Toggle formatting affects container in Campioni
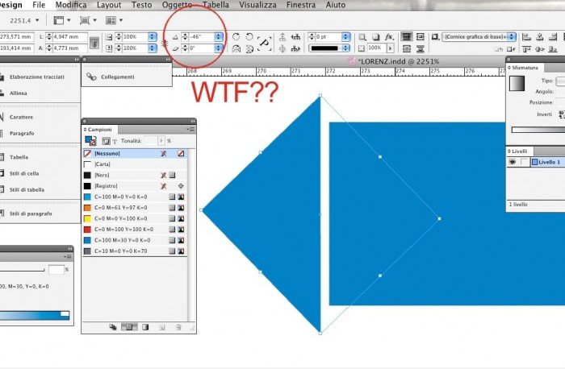The image size is (565, 369). pos(106,141)
